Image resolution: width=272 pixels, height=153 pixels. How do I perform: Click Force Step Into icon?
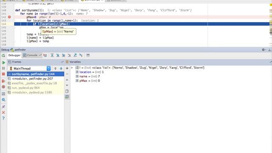click(69, 55)
